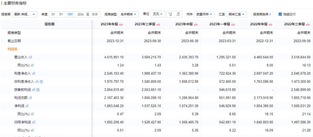This screenshot has height=137, width=313.
Task: Show chart icon for 净利润 同比(%)
Action: click(32, 114)
